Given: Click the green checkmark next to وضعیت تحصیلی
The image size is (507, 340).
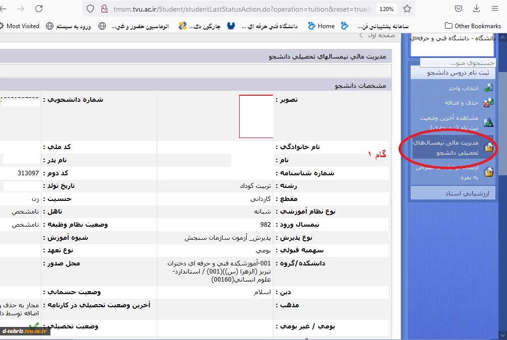Looking at the screenshot, I should 34,325.
